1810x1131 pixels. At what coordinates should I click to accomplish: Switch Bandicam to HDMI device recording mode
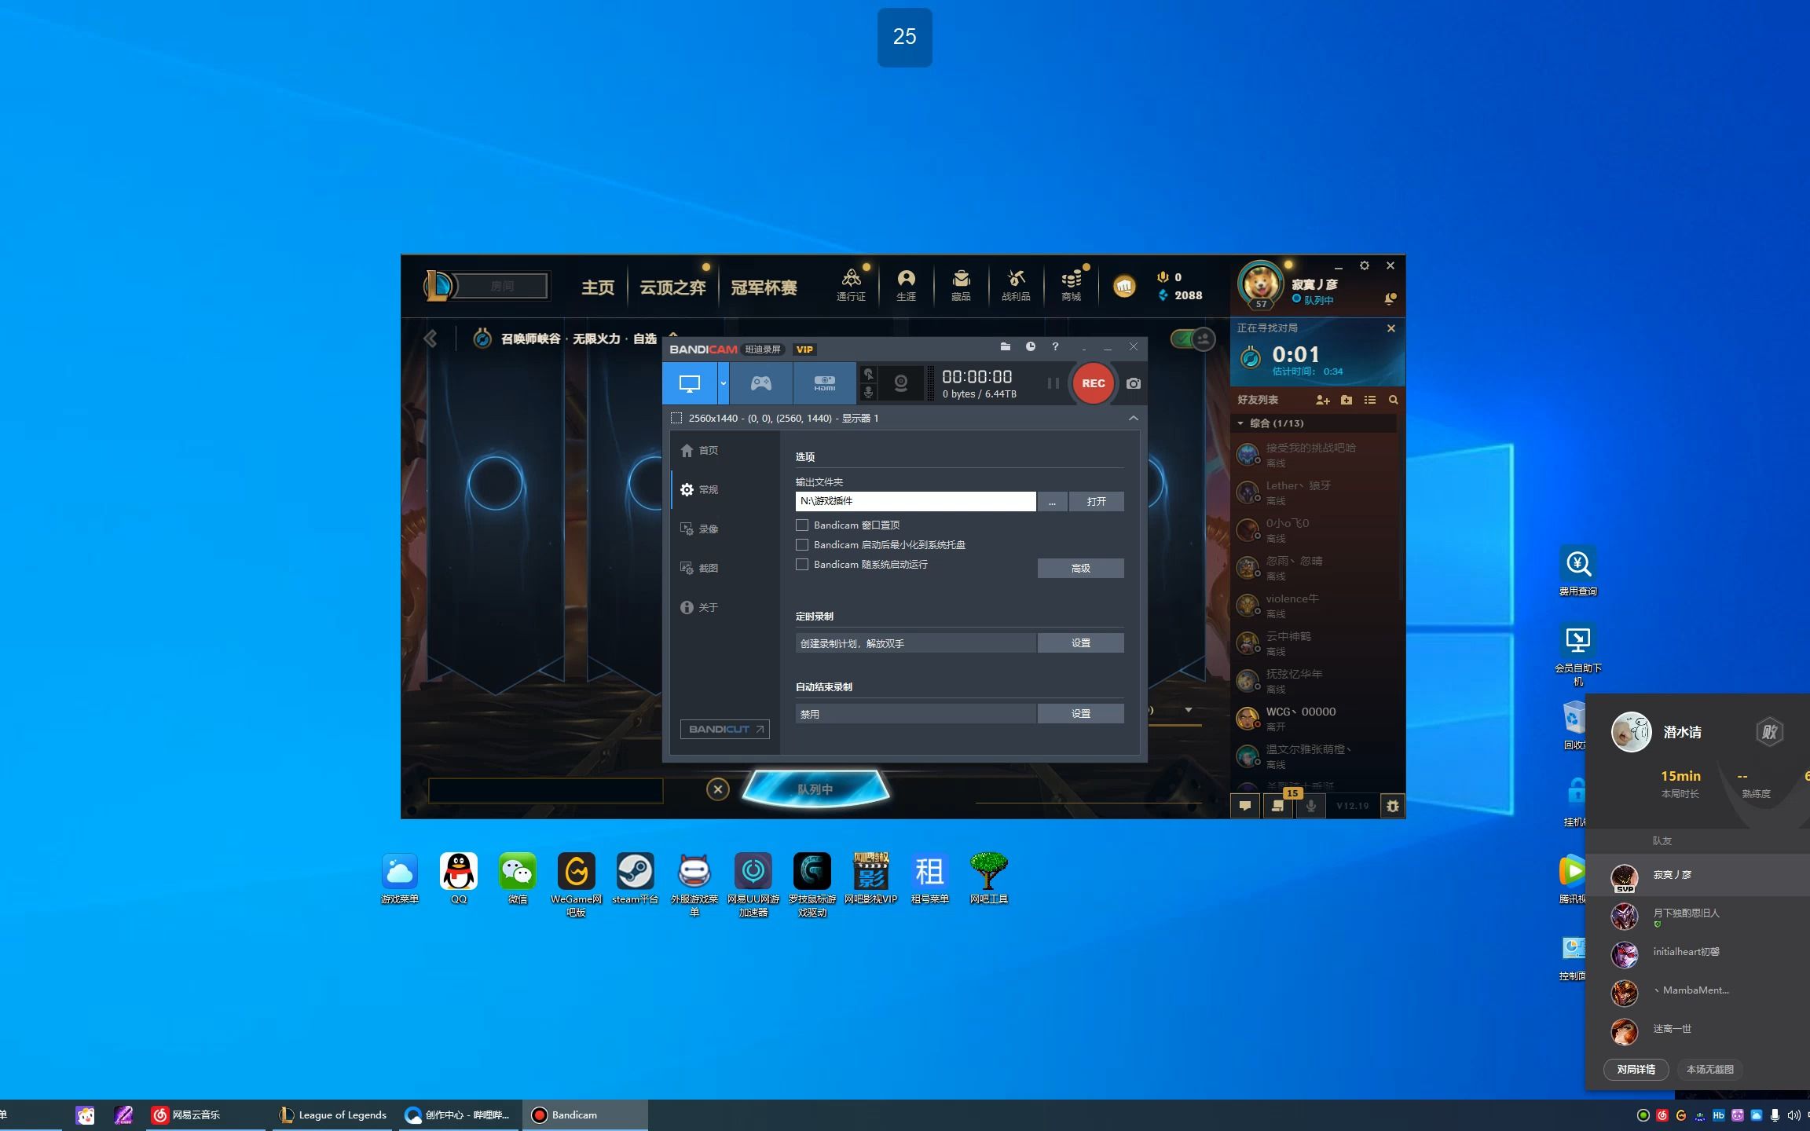click(x=824, y=383)
